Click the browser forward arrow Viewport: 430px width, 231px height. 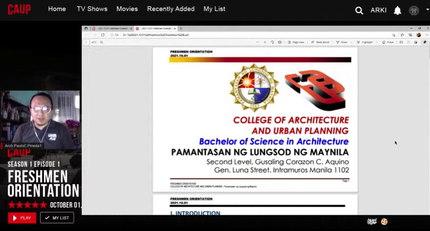point(95,35)
